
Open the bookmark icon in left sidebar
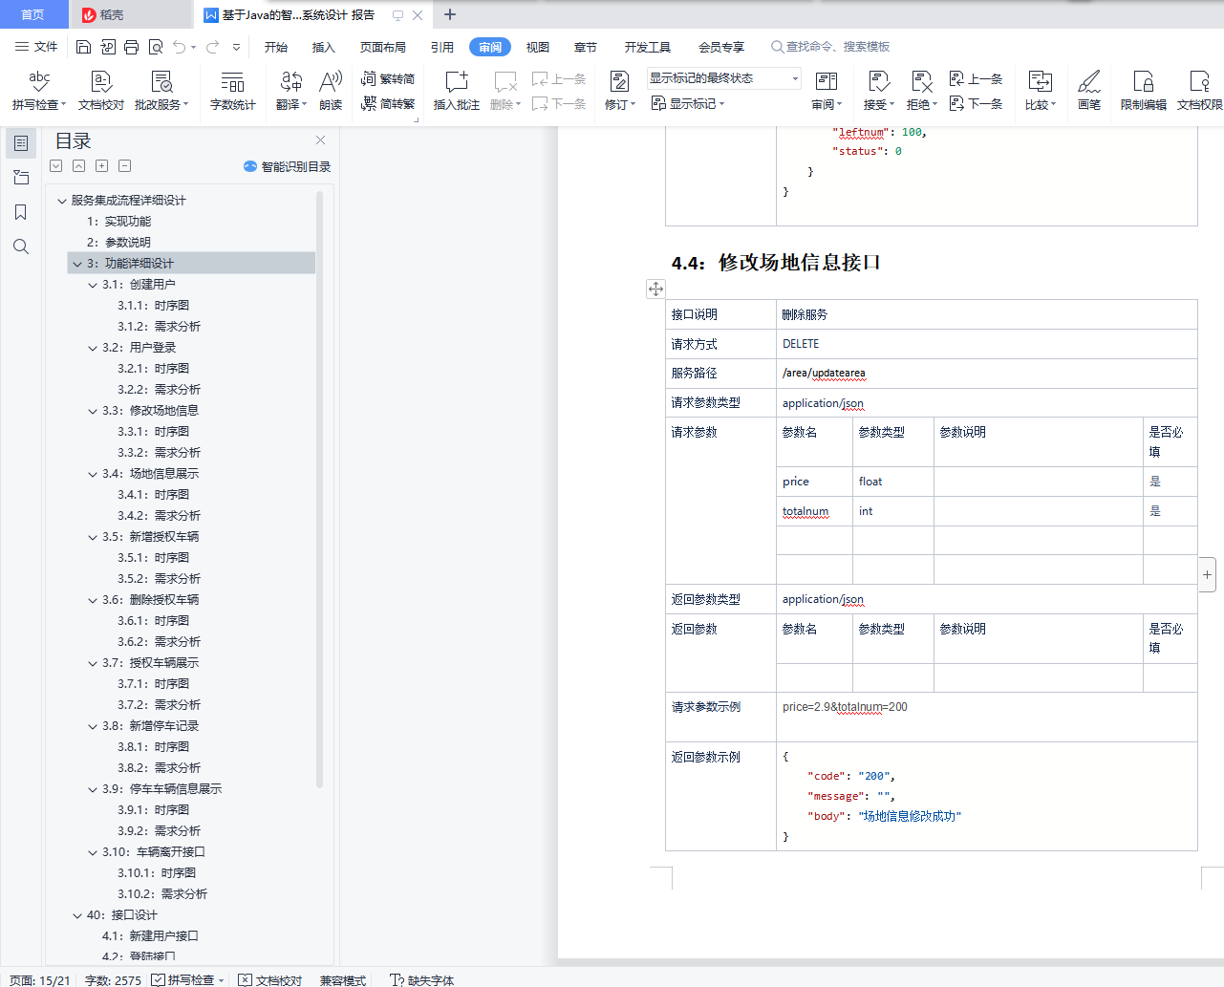click(x=21, y=212)
